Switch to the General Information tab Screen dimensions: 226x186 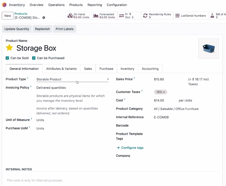tap(24, 68)
